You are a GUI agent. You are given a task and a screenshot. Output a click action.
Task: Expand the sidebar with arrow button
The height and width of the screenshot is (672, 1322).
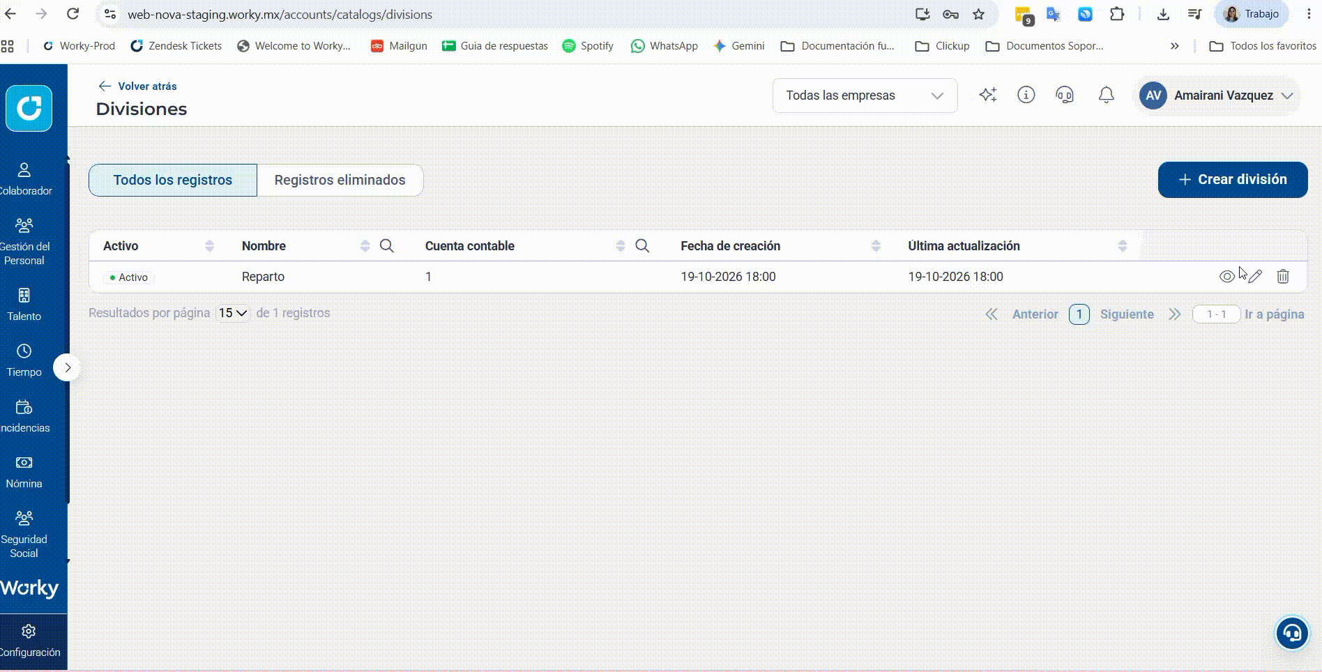[x=67, y=367]
